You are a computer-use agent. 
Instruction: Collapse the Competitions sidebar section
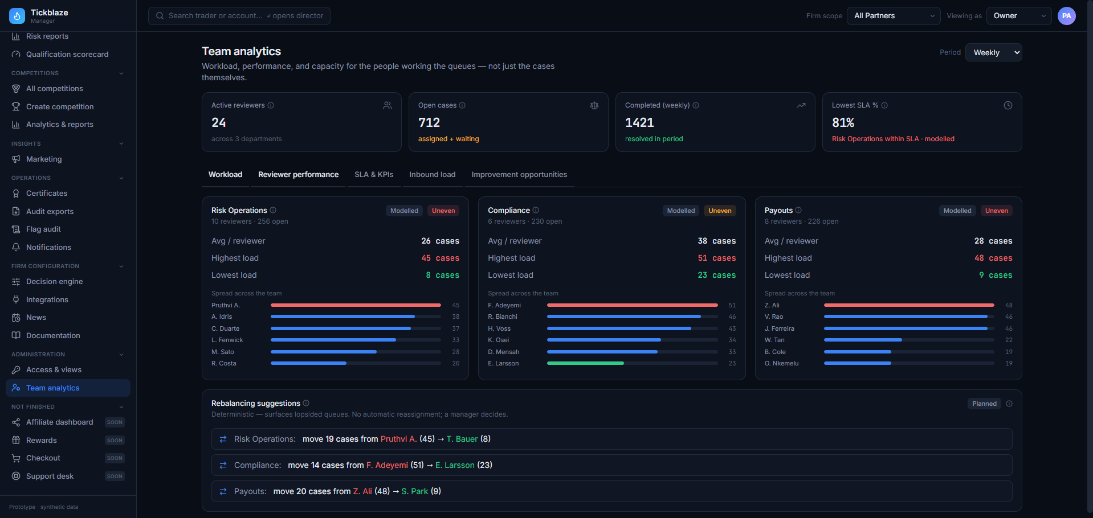coord(121,73)
